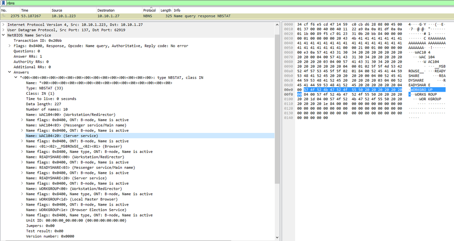This screenshot has height=241, width=454.
Task: Select the Additional RRs: 0 field
Action: tap(32, 67)
